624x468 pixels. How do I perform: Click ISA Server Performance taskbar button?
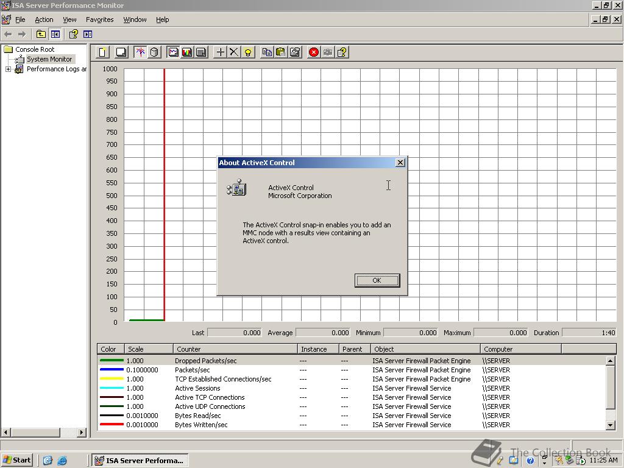click(140, 461)
